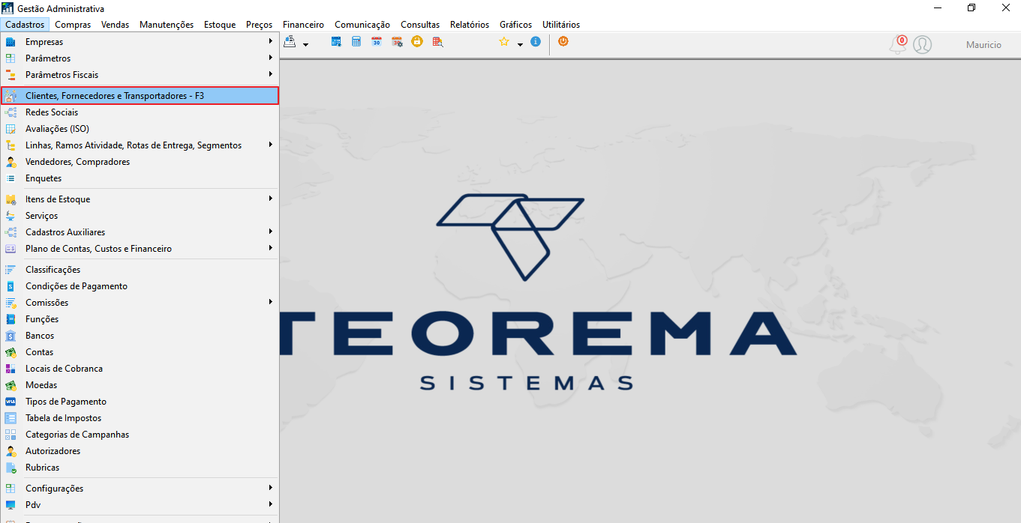The width and height of the screenshot is (1021, 523).
Task: Click the Tipos de Pagamento visa icon
Action: (11, 402)
